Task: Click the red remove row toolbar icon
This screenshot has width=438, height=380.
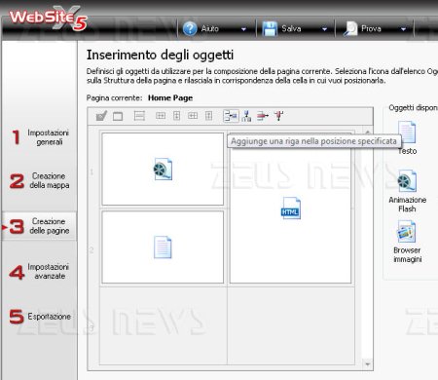Action: click(x=263, y=116)
